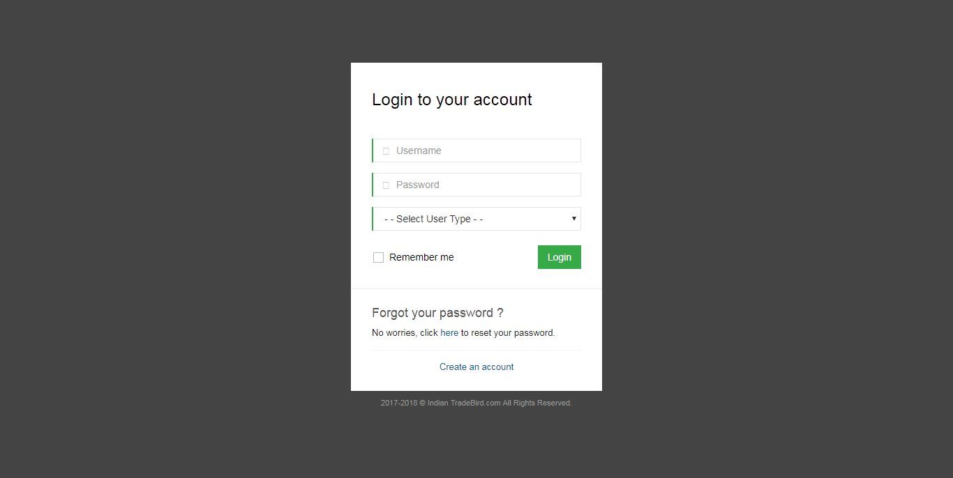
Task: Click 'All Rights Reserved' footer text
Action: coord(537,403)
